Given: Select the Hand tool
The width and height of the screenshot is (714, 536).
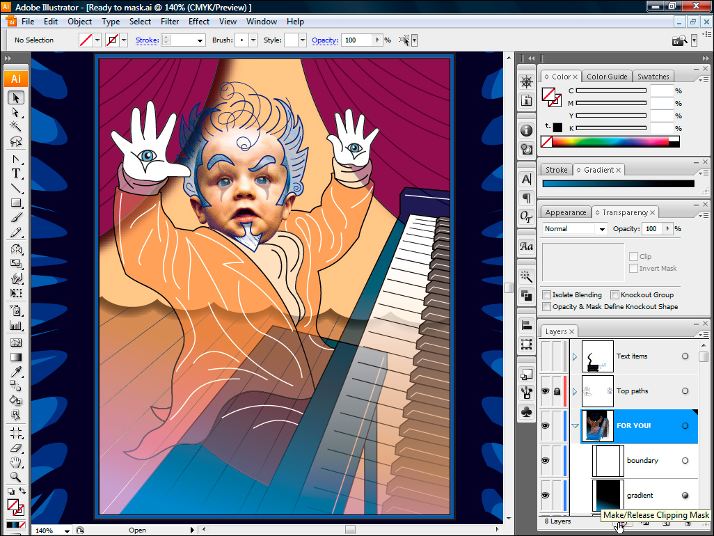Looking at the screenshot, I should 16,462.
